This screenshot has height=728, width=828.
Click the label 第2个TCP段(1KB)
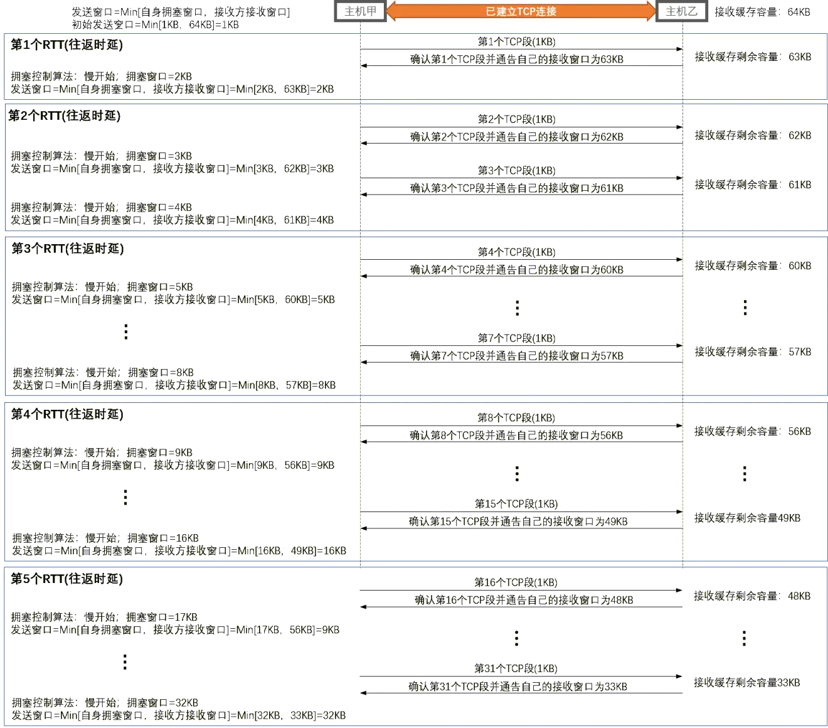[x=517, y=119]
